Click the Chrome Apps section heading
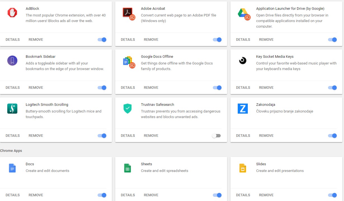 click(11, 151)
